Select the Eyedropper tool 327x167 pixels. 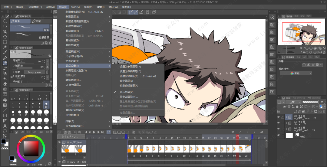(x=5, y=52)
